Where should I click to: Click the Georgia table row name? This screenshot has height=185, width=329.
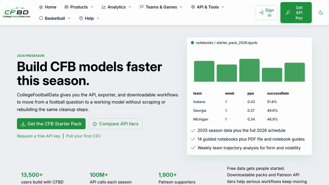pyautogui.click(x=200, y=110)
